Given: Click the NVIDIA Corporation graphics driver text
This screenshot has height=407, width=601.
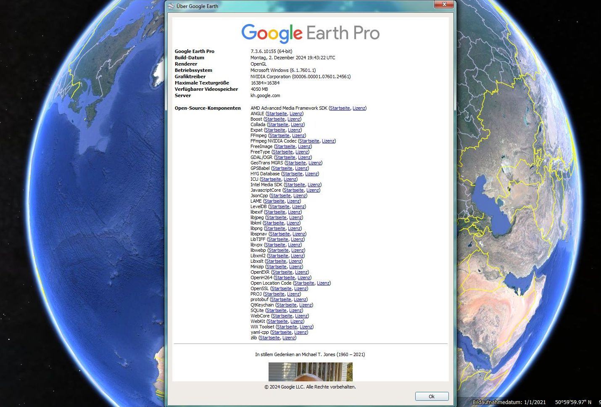Looking at the screenshot, I should point(300,77).
